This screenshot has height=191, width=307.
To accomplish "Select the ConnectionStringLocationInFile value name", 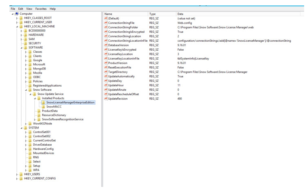I will point(128,41).
